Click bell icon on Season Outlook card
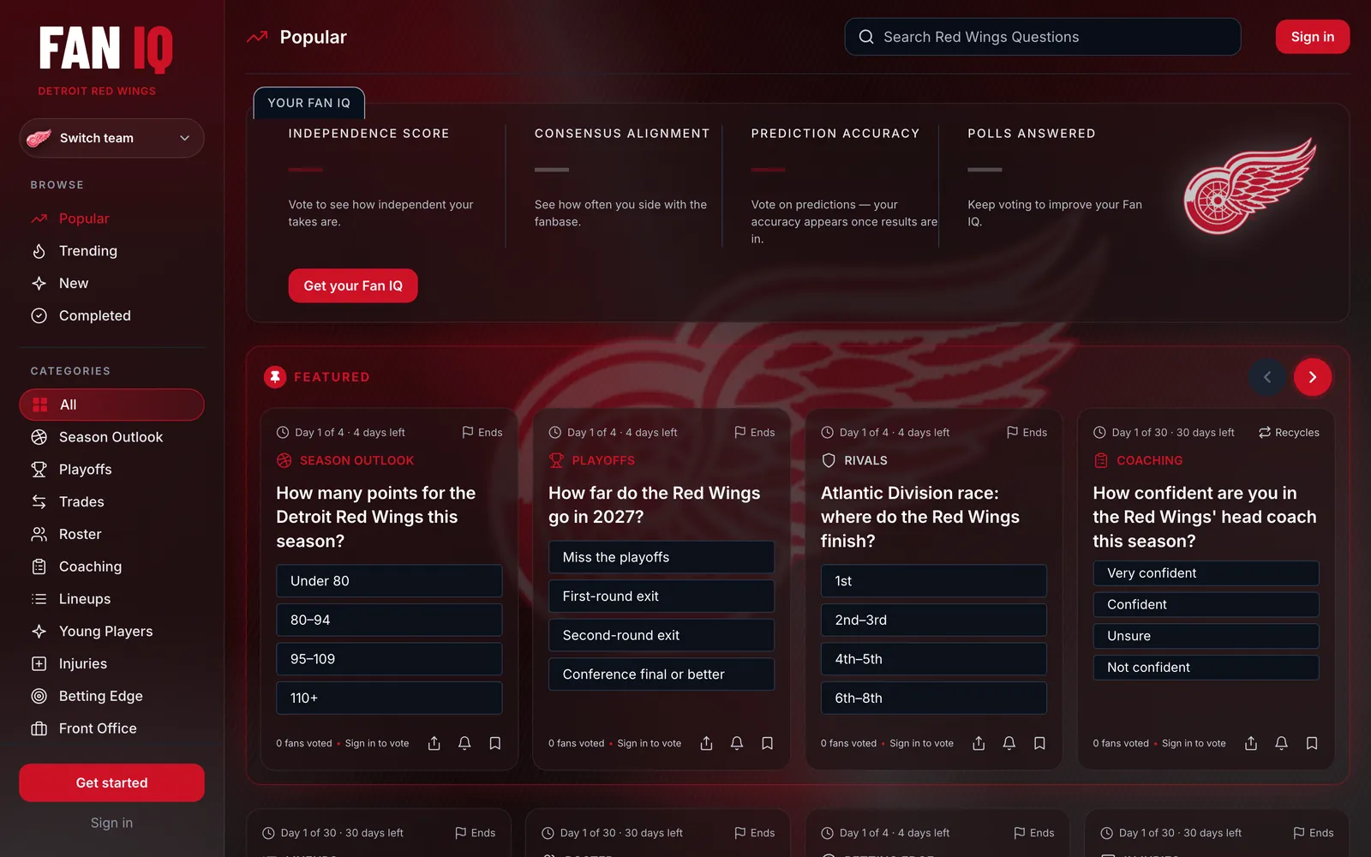Viewport: 1371px width, 857px height. (464, 743)
